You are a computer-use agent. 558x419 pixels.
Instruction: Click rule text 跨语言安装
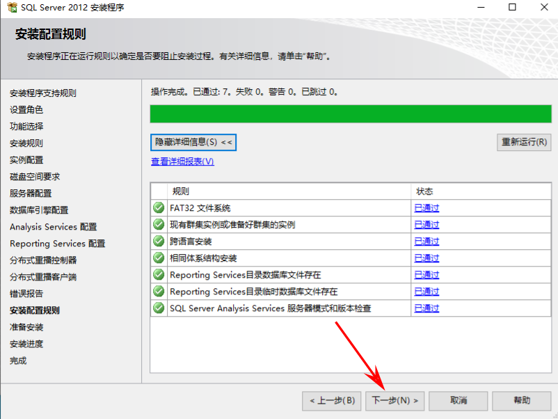click(x=191, y=242)
